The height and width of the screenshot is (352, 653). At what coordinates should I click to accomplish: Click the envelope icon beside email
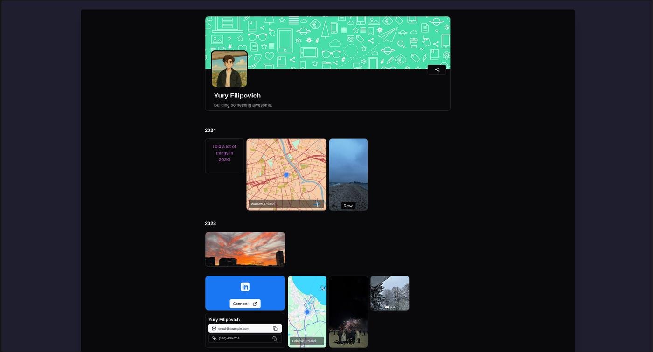tap(214, 329)
